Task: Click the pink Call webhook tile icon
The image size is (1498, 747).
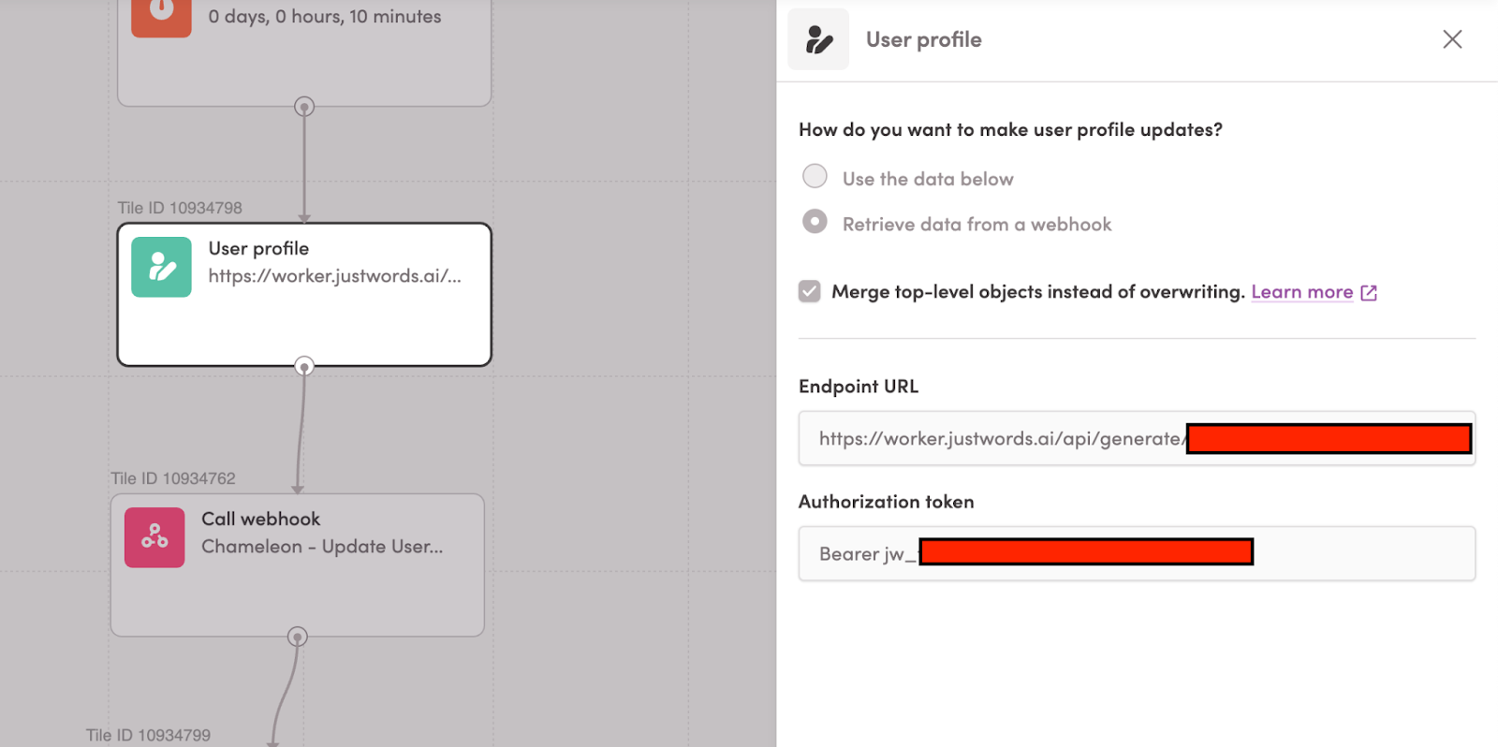Action: coord(154,537)
